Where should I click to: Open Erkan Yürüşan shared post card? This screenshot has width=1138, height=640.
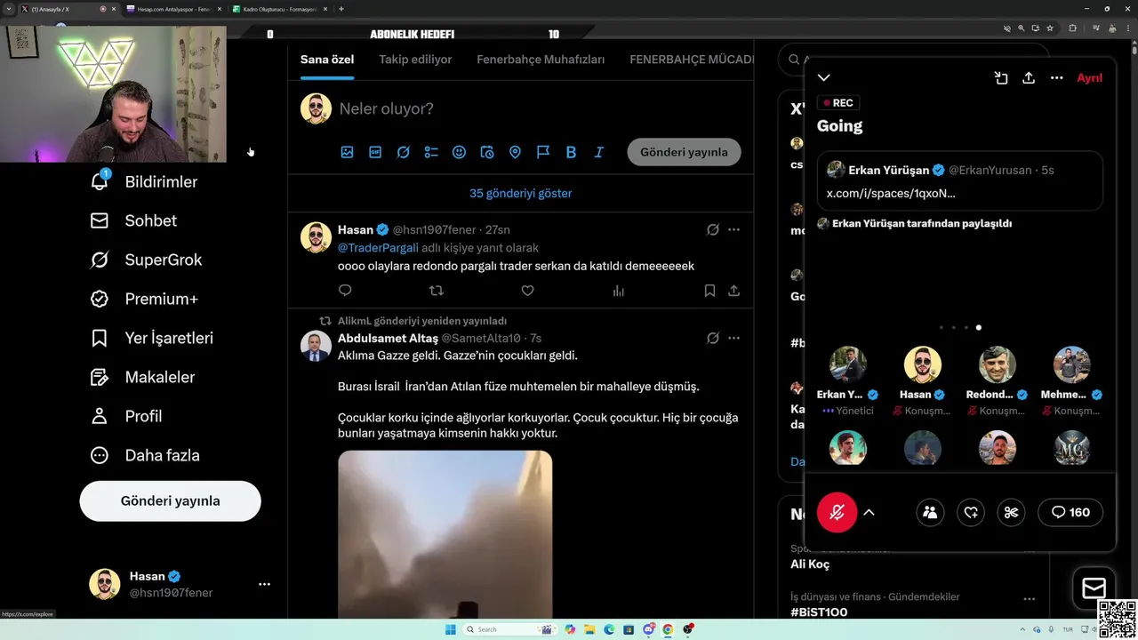tap(959, 180)
